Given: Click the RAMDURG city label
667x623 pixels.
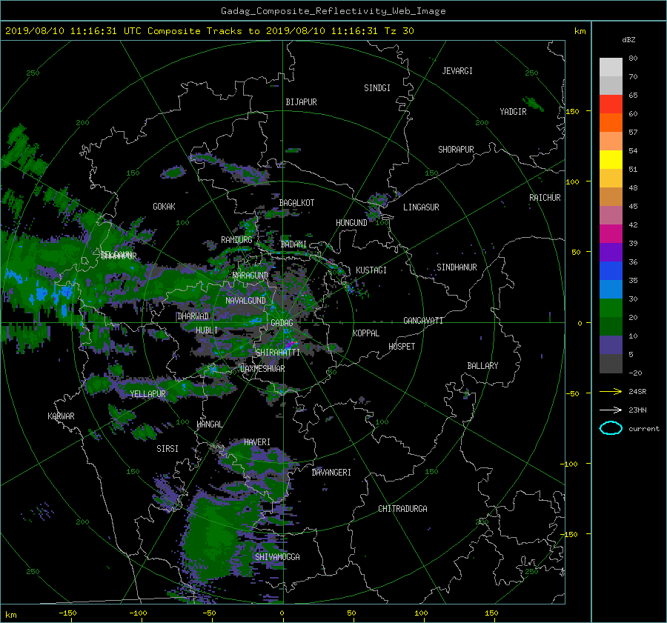Looking at the screenshot, I should tap(236, 240).
